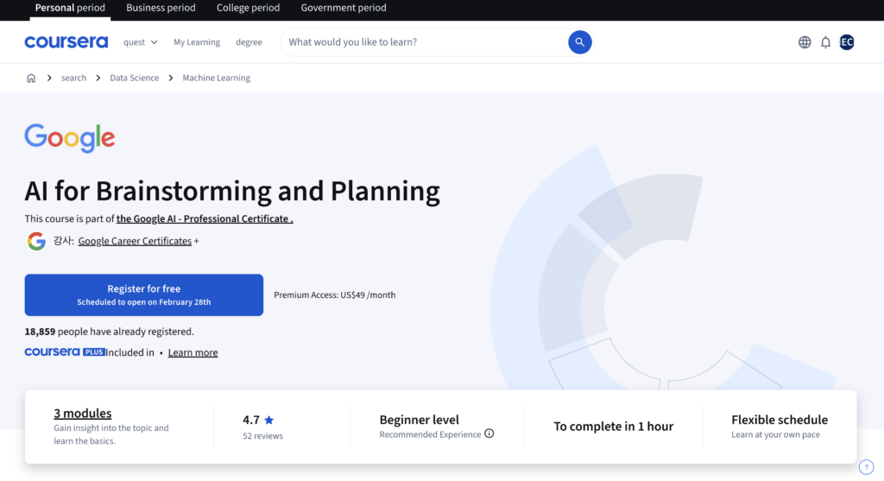
Task: Click the Google G instructor icon
Action: point(36,241)
